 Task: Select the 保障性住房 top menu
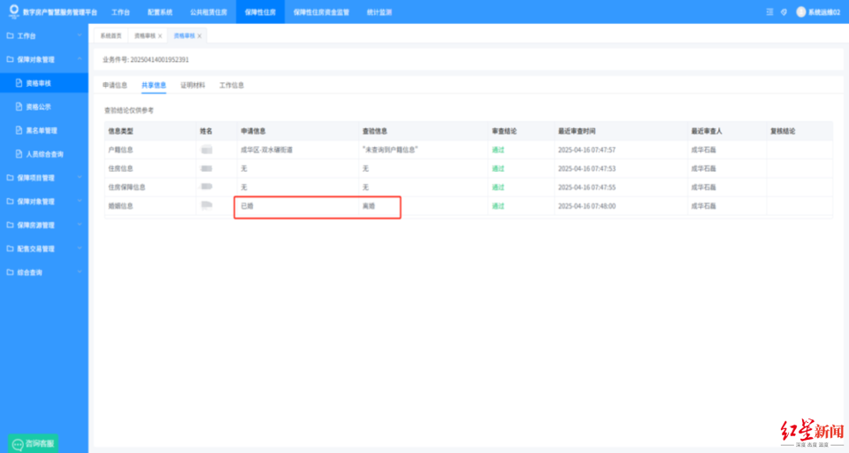(x=260, y=12)
